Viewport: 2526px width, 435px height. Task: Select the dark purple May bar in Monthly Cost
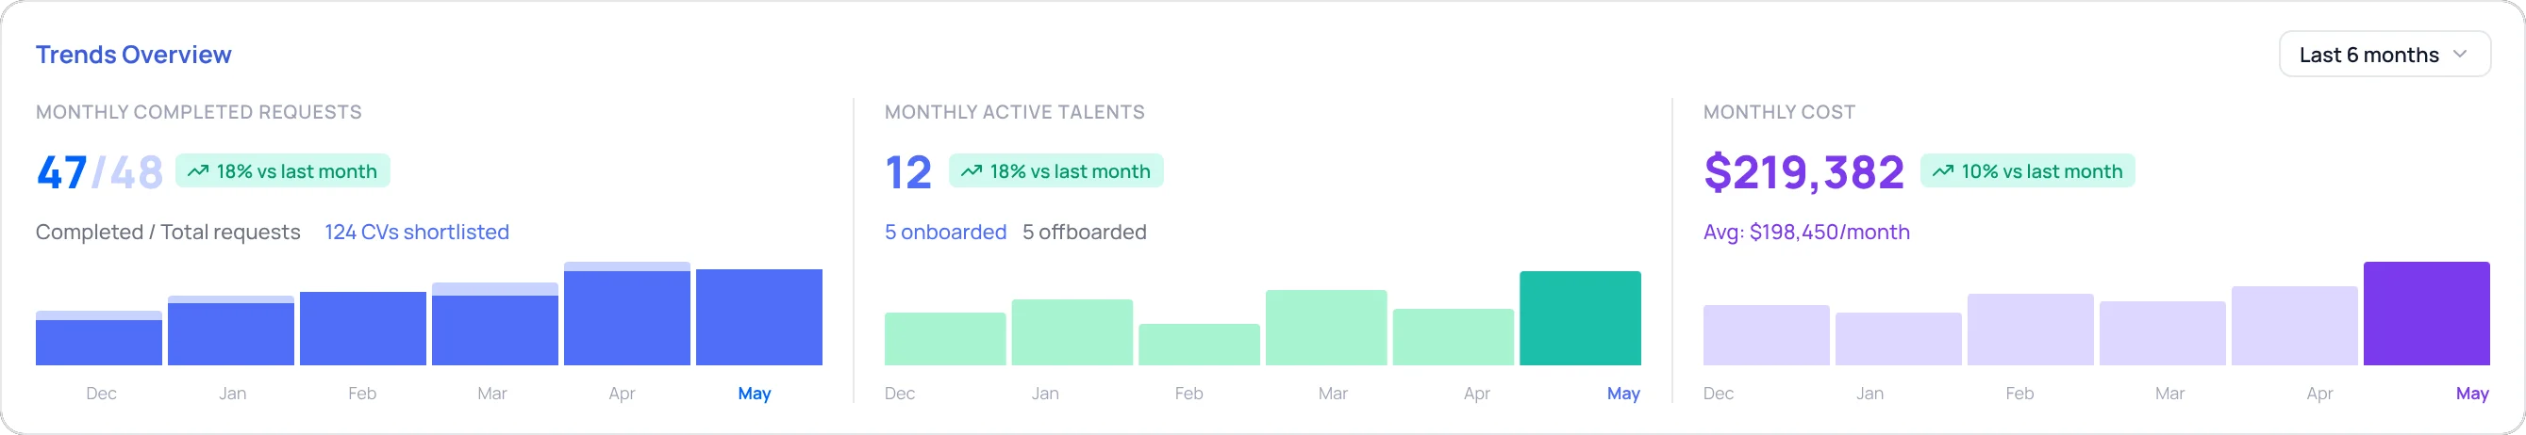(x=2426, y=314)
